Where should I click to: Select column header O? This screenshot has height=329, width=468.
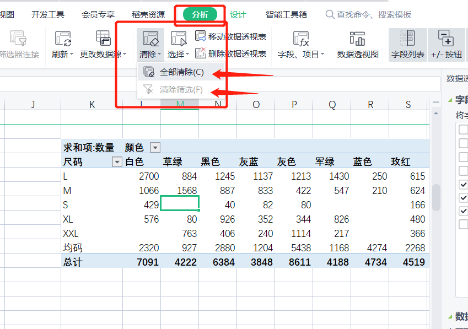click(x=256, y=104)
